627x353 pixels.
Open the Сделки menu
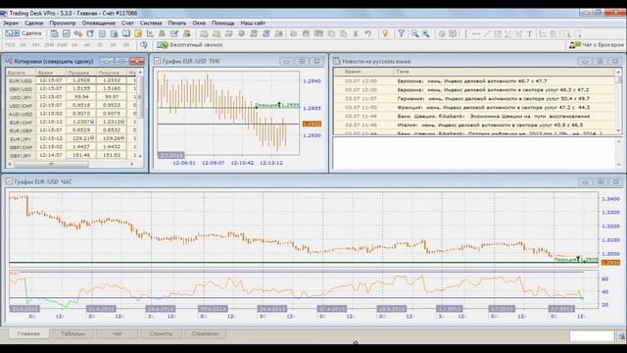[x=33, y=23]
